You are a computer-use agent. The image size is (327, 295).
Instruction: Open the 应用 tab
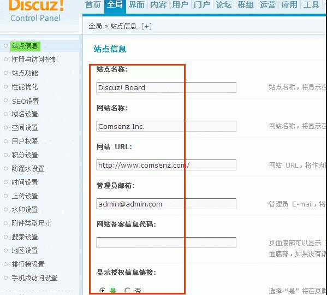pyautogui.click(x=289, y=4)
